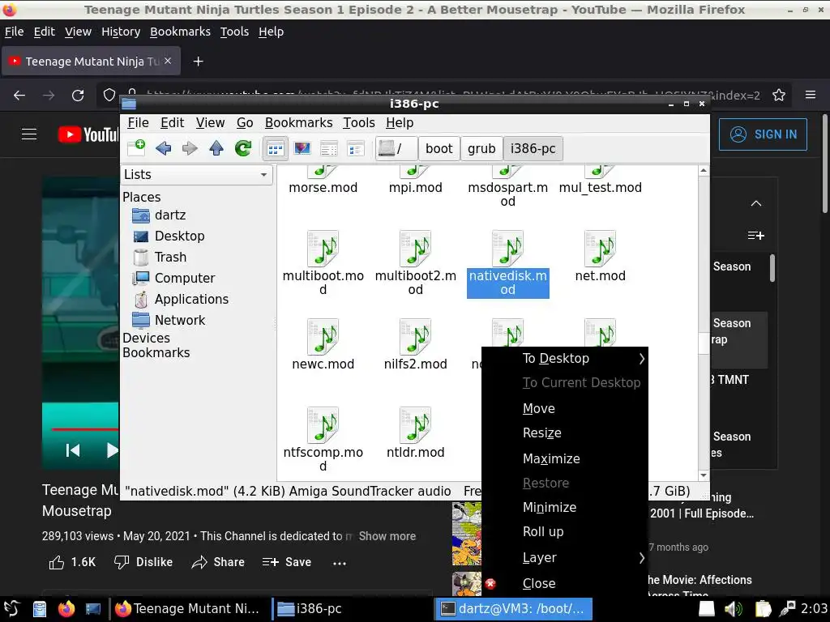Choose Maximize in window context menu
The height and width of the screenshot is (622, 830).
coord(565,459)
